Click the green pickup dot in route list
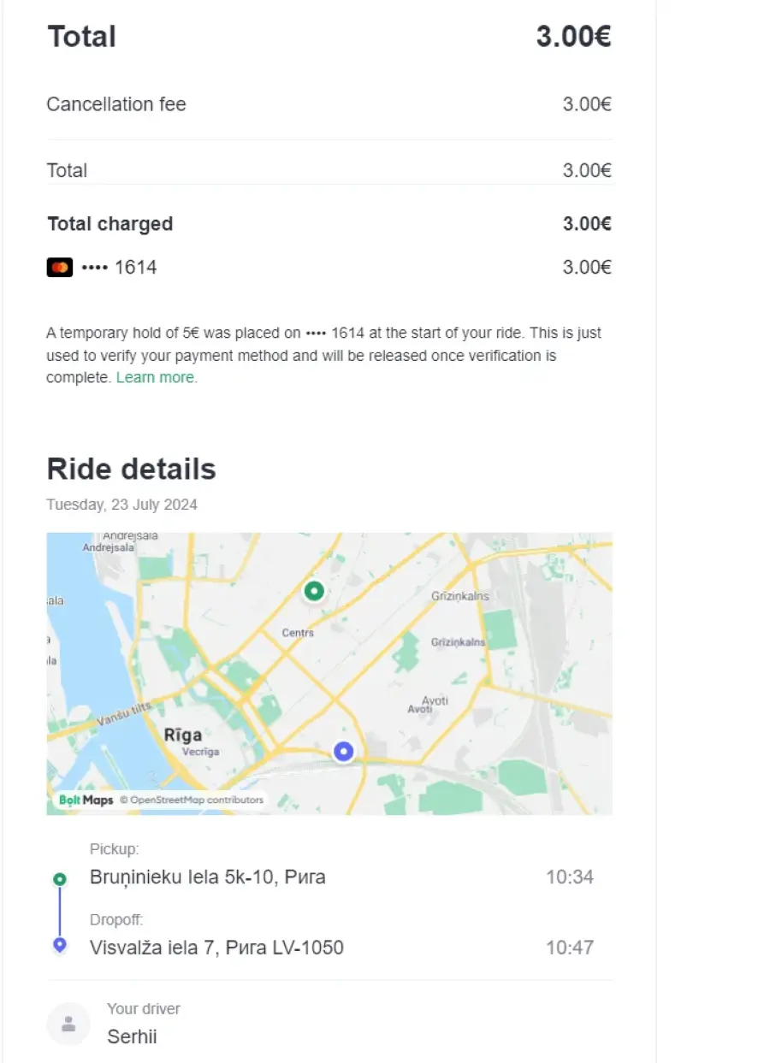This screenshot has height=1063, width=770. [60, 878]
